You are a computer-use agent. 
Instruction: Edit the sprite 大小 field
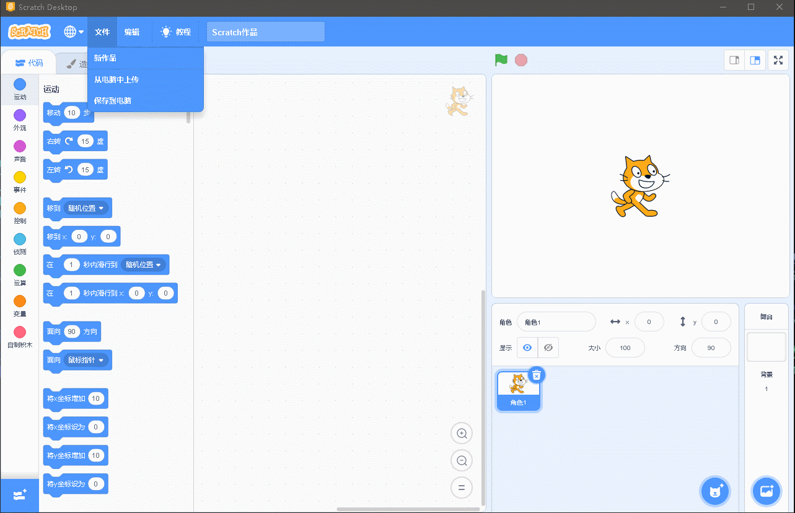pyautogui.click(x=625, y=348)
